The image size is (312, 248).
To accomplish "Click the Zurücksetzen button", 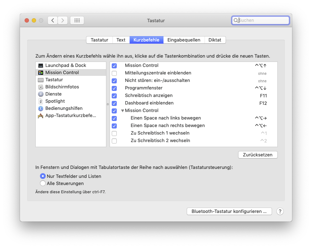I will click(258, 155).
